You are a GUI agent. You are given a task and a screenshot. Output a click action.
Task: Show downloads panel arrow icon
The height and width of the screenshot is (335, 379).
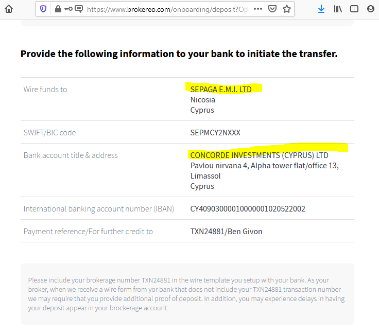click(321, 9)
